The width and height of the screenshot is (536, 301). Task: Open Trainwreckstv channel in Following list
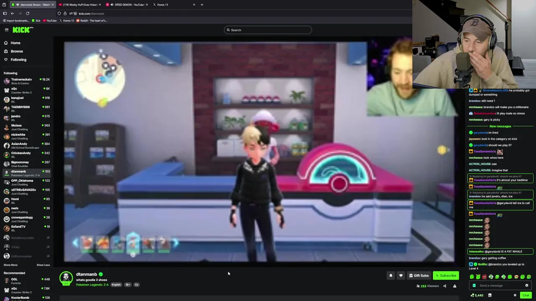point(27,81)
